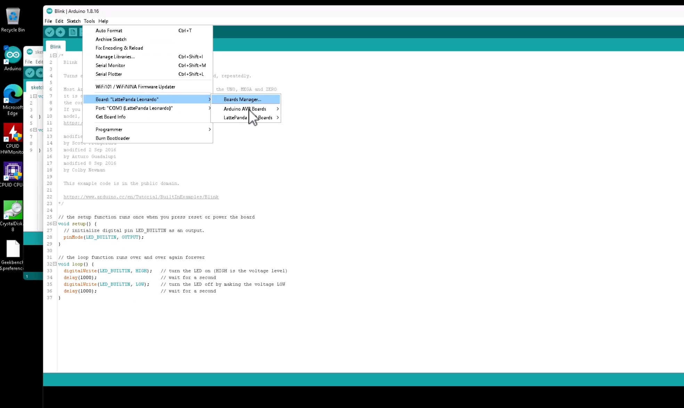Collapse the loop function fold at line 32

tap(55, 264)
